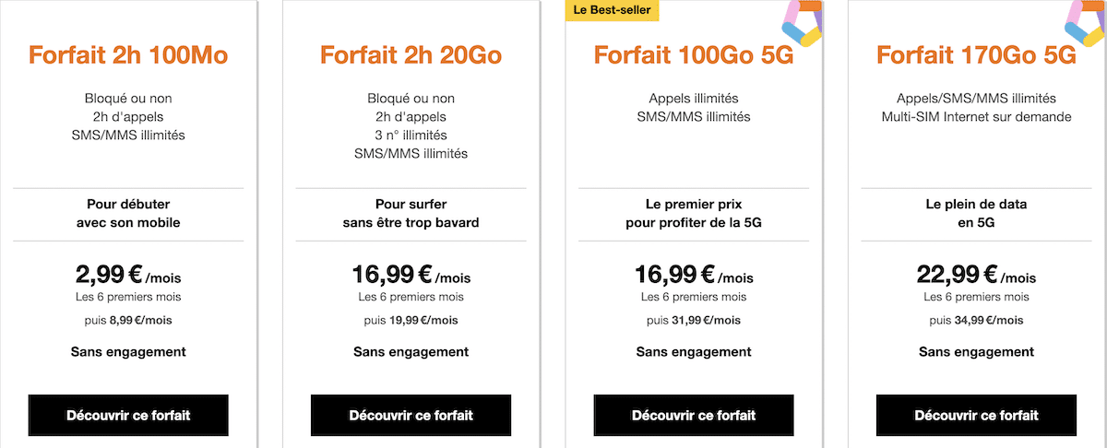1107x448 pixels.
Task: Discover the Forfait 170Go 5G plan
Action: coord(976,415)
